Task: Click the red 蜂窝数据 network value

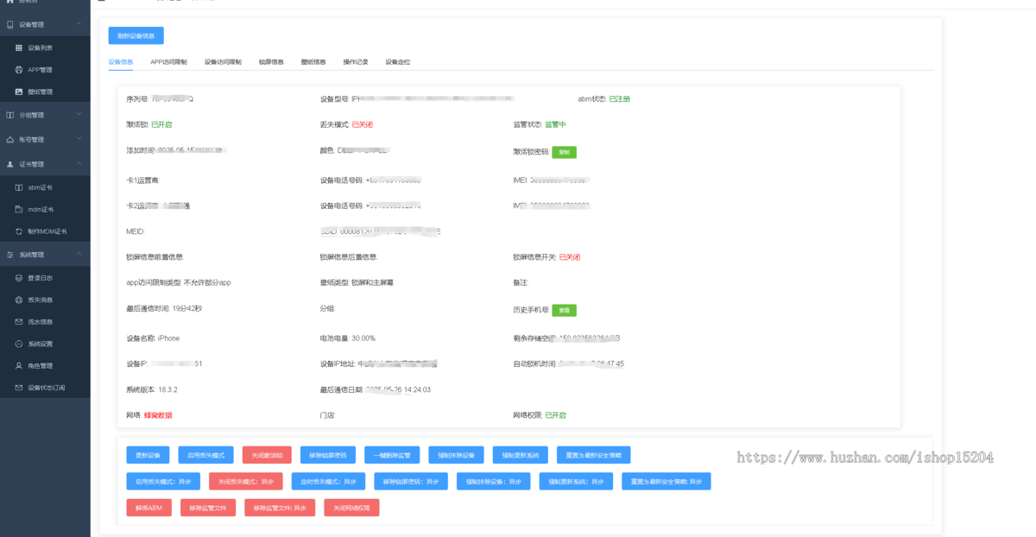Action: point(158,415)
